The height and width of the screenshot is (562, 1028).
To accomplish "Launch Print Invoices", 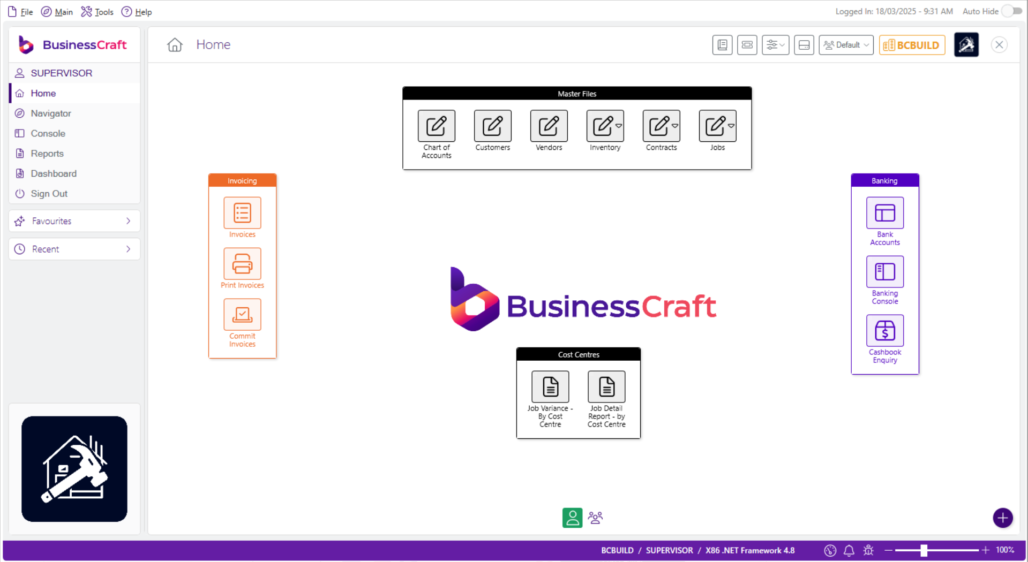I will pyautogui.click(x=242, y=263).
